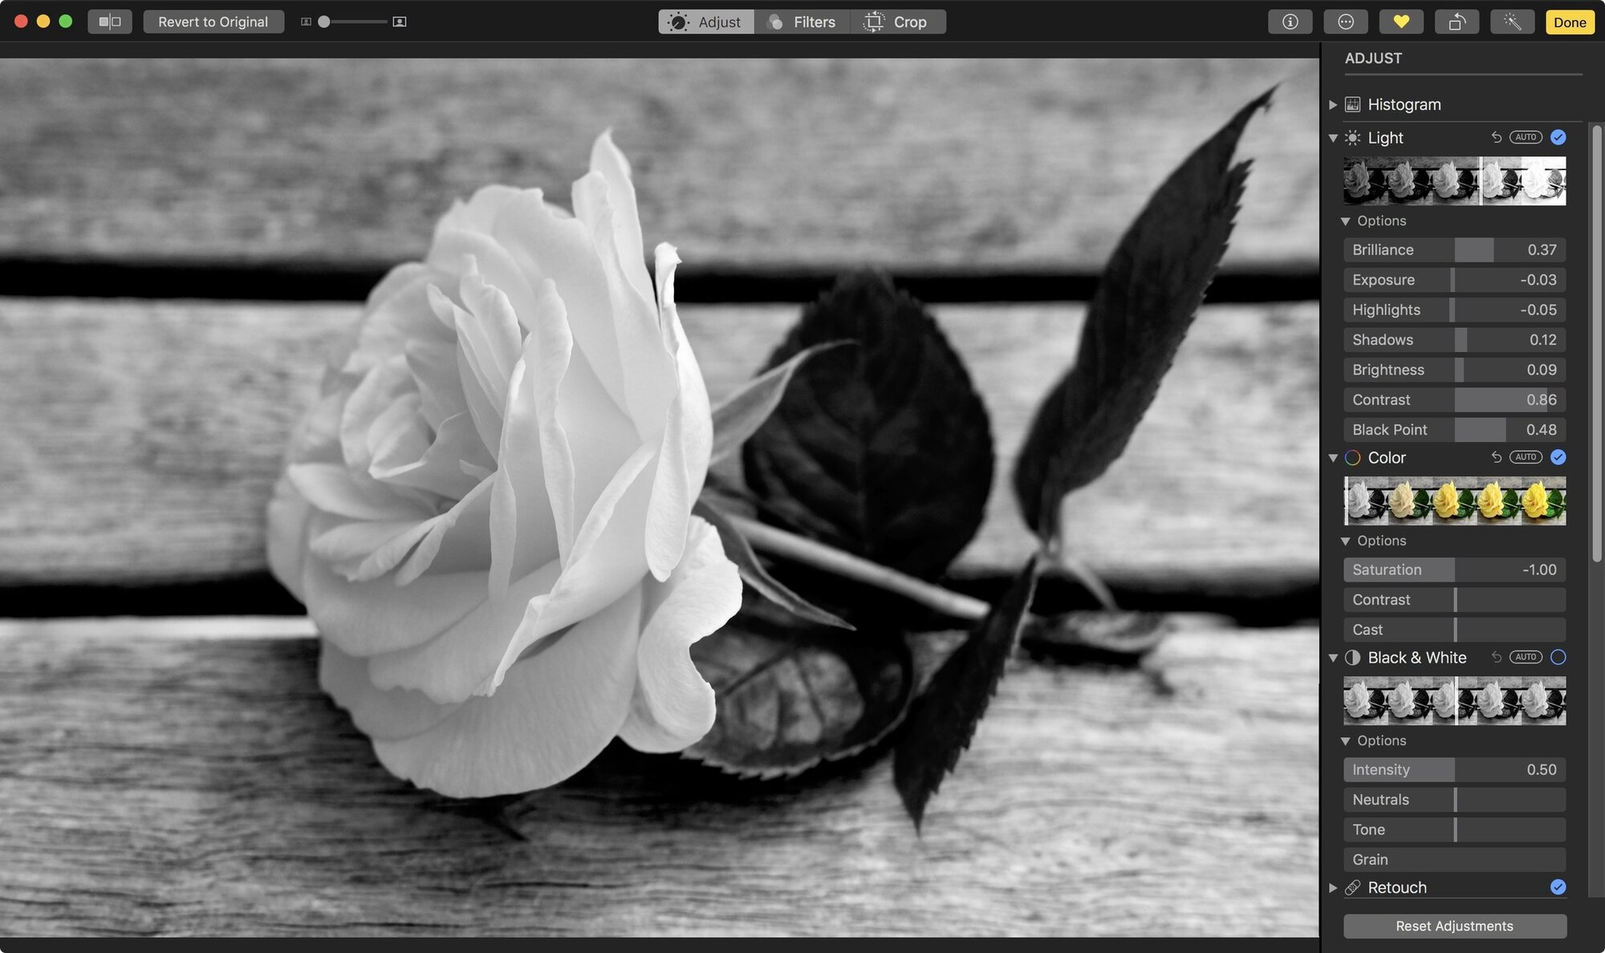
Task: Switch to the Filters tab
Action: click(802, 22)
